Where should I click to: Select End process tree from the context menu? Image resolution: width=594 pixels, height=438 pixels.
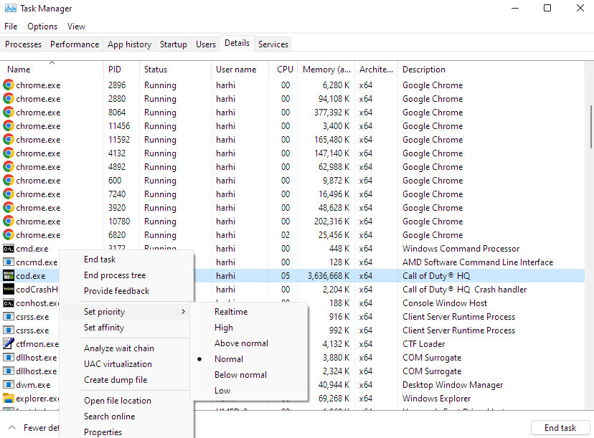[x=126, y=275]
